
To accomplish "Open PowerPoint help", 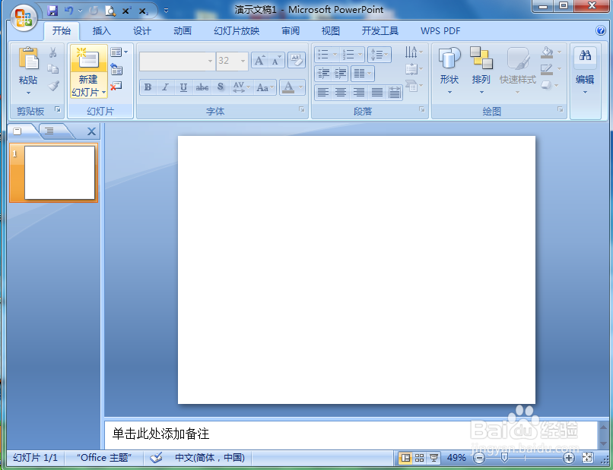I will point(601,30).
